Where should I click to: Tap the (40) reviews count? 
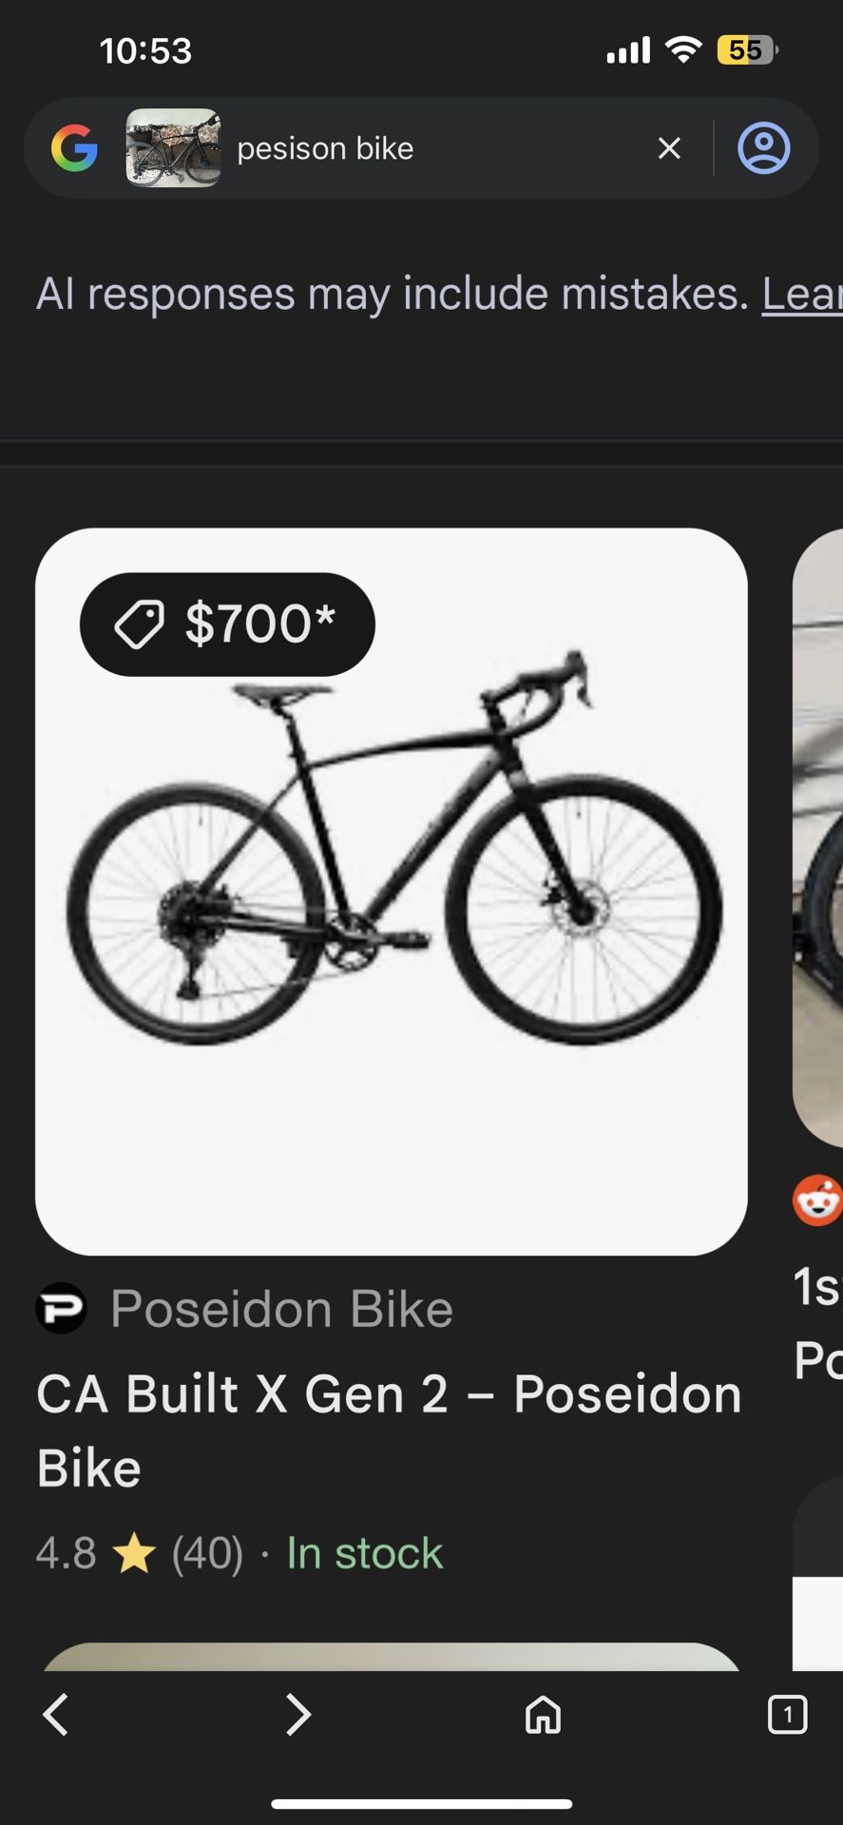pyautogui.click(x=207, y=1554)
